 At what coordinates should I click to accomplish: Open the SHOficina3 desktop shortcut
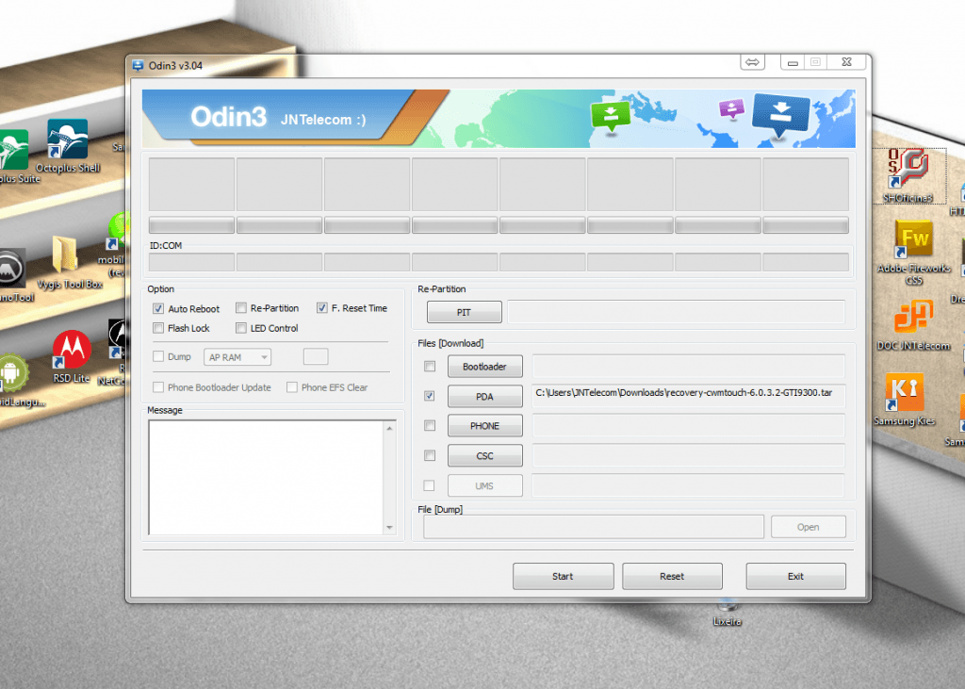pyautogui.click(x=908, y=176)
